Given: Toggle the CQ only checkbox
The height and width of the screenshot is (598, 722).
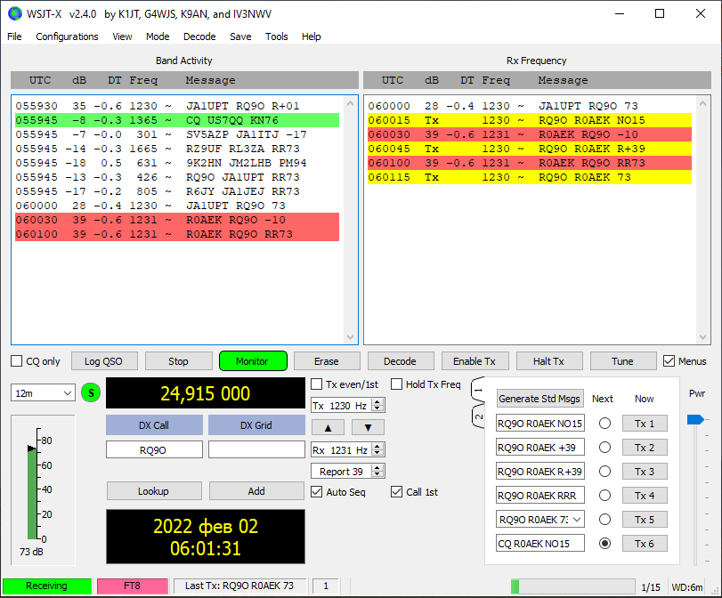Looking at the screenshot, I should pos(17,361).
